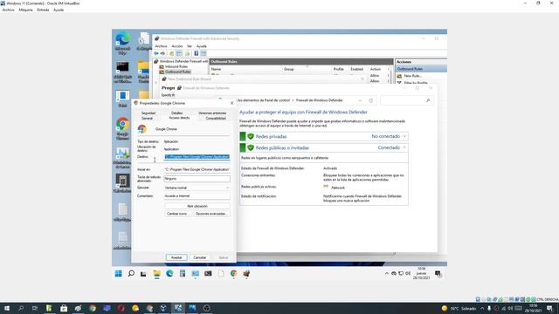This screenshot has width=559, height=314.
Task: Open Acción menu in firewall console
Action: 177,46
